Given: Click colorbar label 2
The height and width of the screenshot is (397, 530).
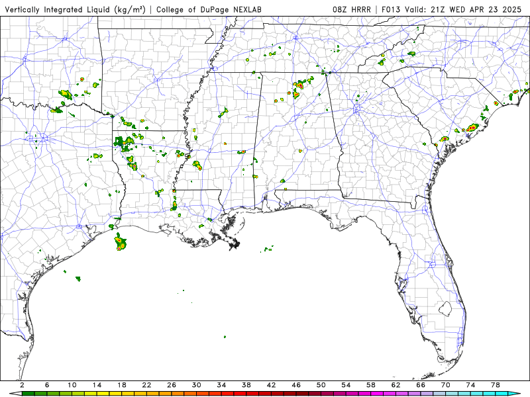Looking at the screenshot, I should 22,385.
